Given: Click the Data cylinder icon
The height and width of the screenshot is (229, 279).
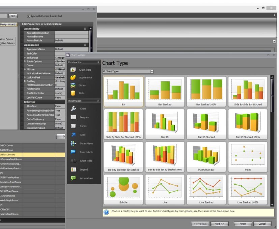Looking at the screenshot, I should [73, 93].
